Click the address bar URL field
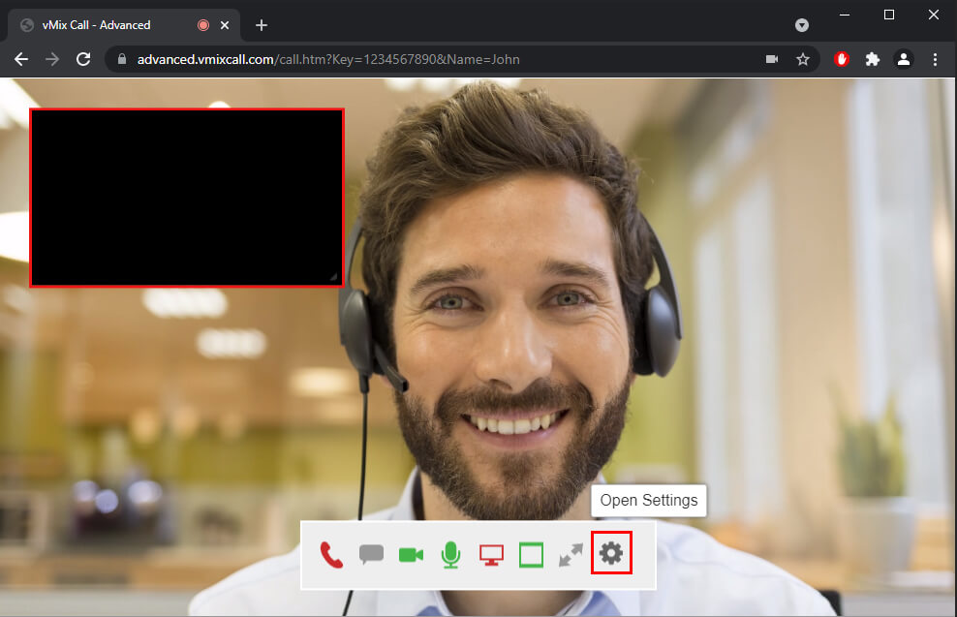The image size is (957, 617). point(436,59)
